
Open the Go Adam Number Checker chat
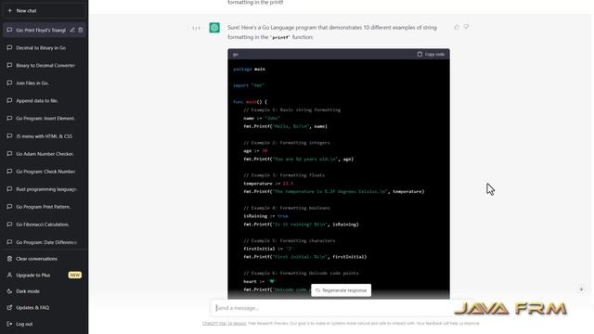[44, 154]
